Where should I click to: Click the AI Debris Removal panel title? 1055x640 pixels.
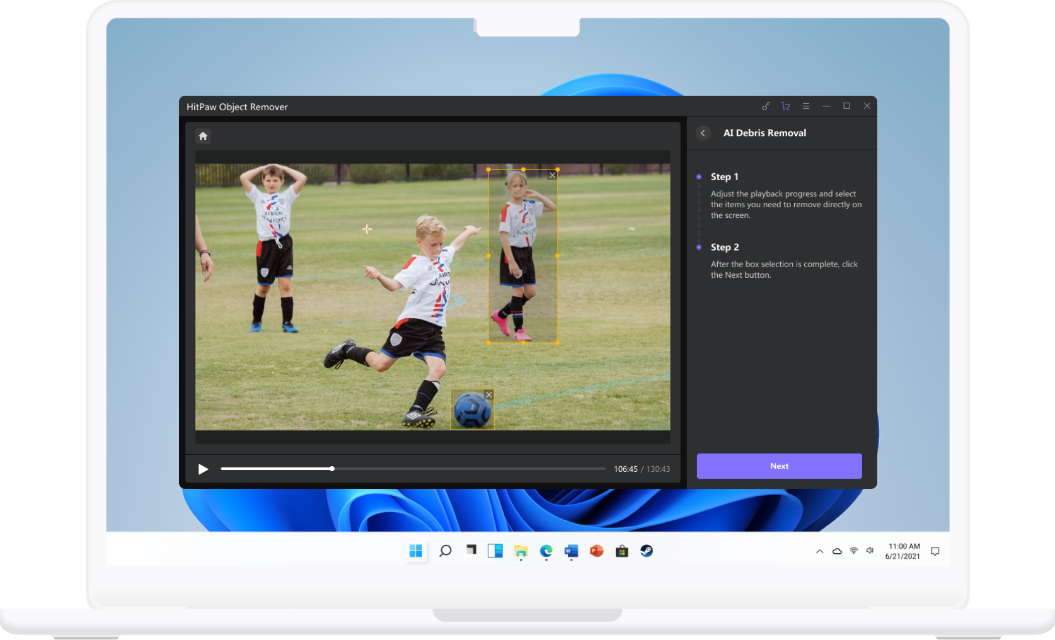point(764,133)
